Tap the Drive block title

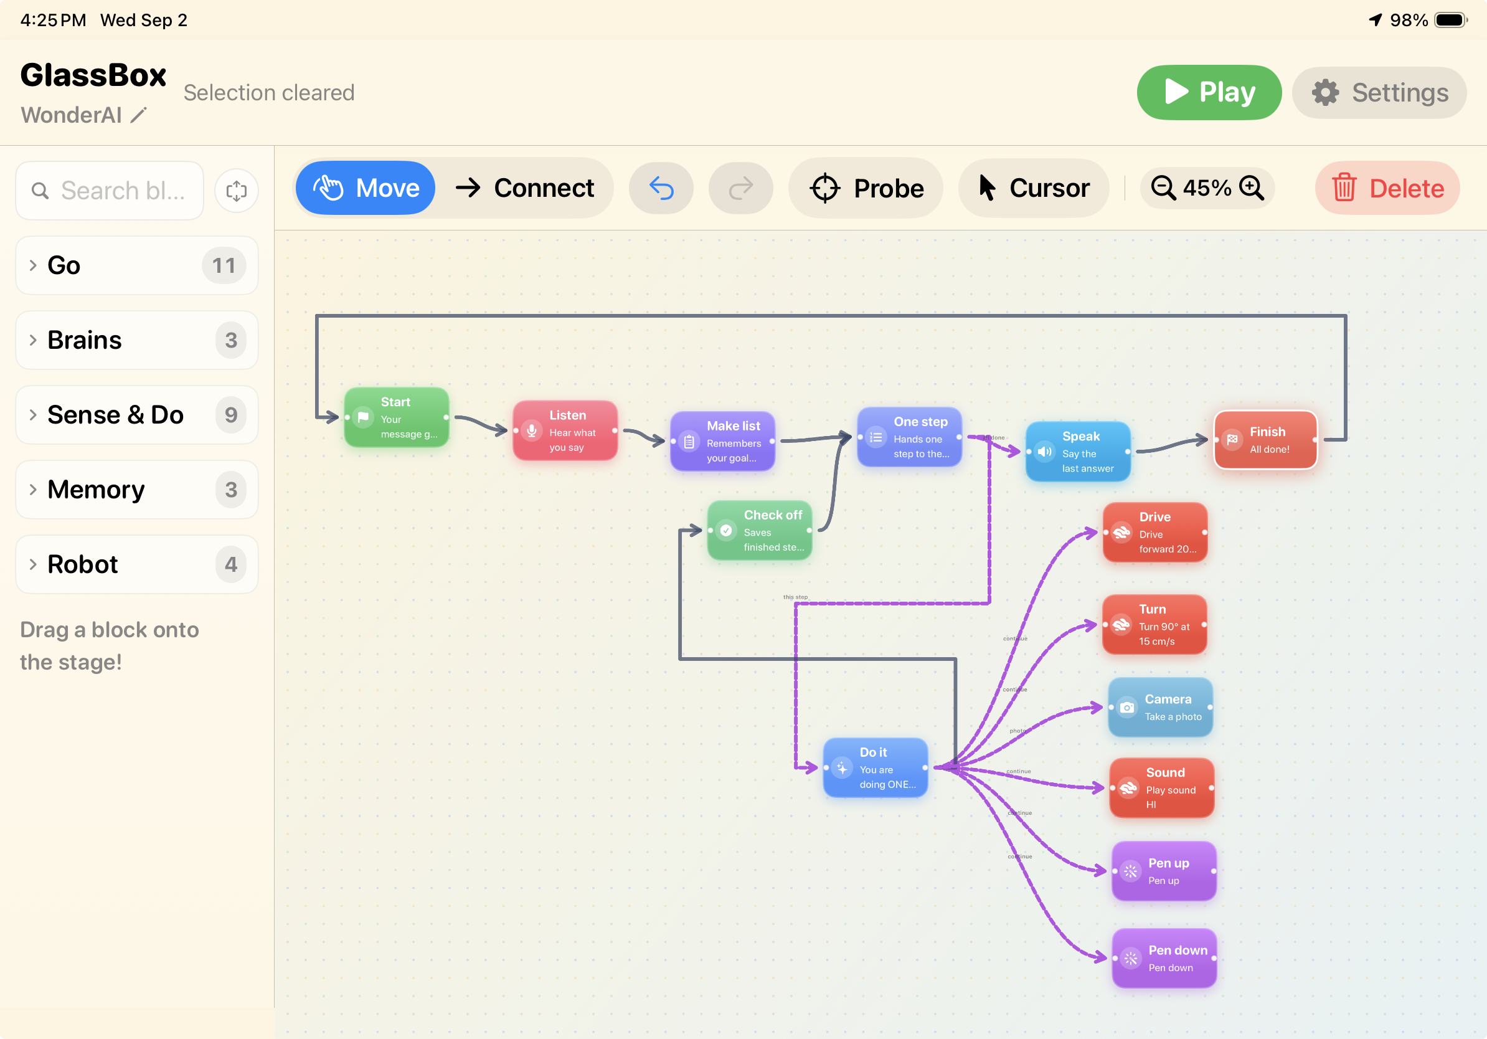tap(1154, 517)
